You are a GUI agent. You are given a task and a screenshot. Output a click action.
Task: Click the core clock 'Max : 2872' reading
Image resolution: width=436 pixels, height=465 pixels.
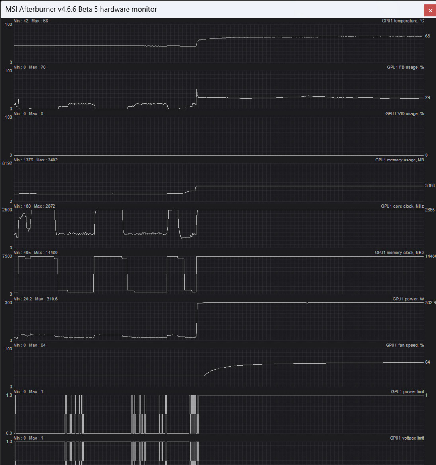coord(45,206)
